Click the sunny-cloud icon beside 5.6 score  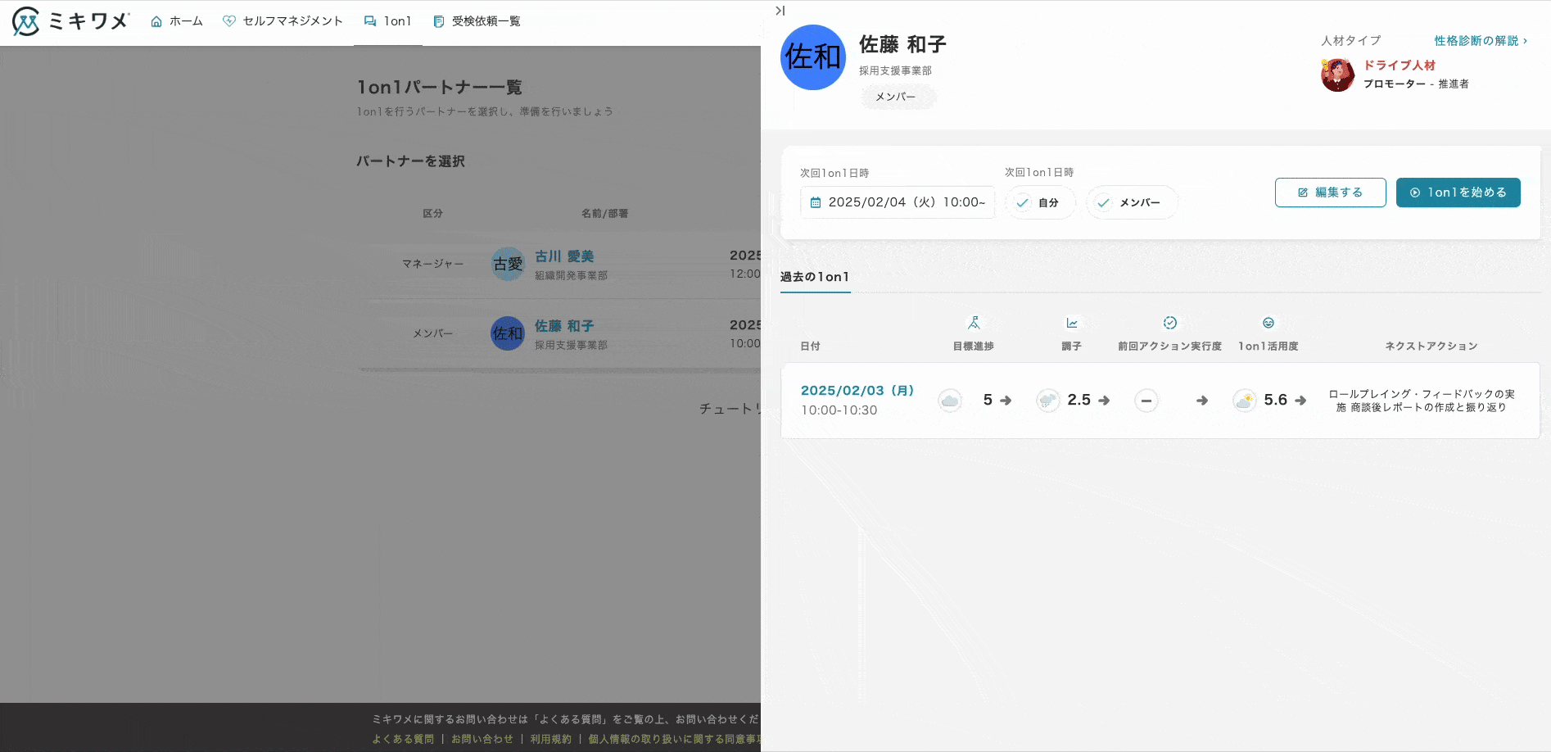(x=1244, y=401)
